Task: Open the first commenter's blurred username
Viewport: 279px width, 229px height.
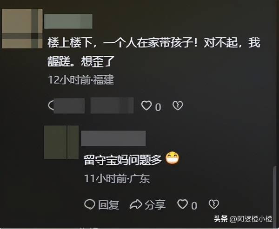Action: click(x=68, y=21)
